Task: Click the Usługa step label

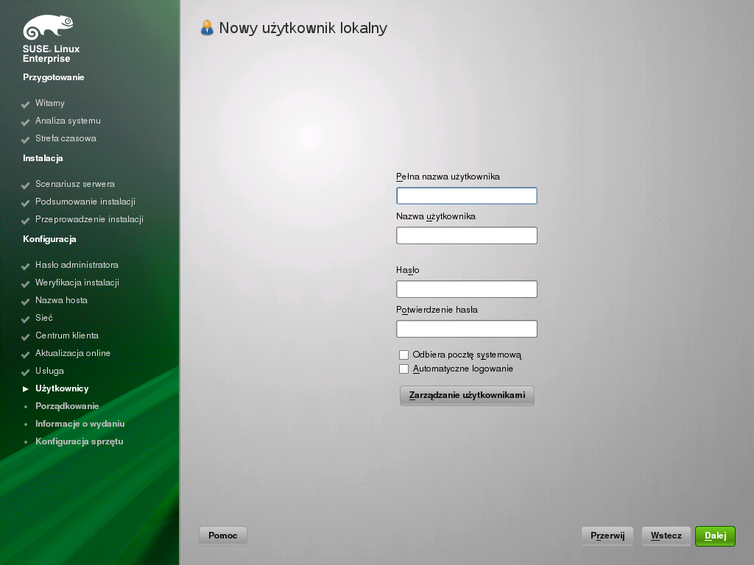Action: pyautogui.click(x=49, y=371)
